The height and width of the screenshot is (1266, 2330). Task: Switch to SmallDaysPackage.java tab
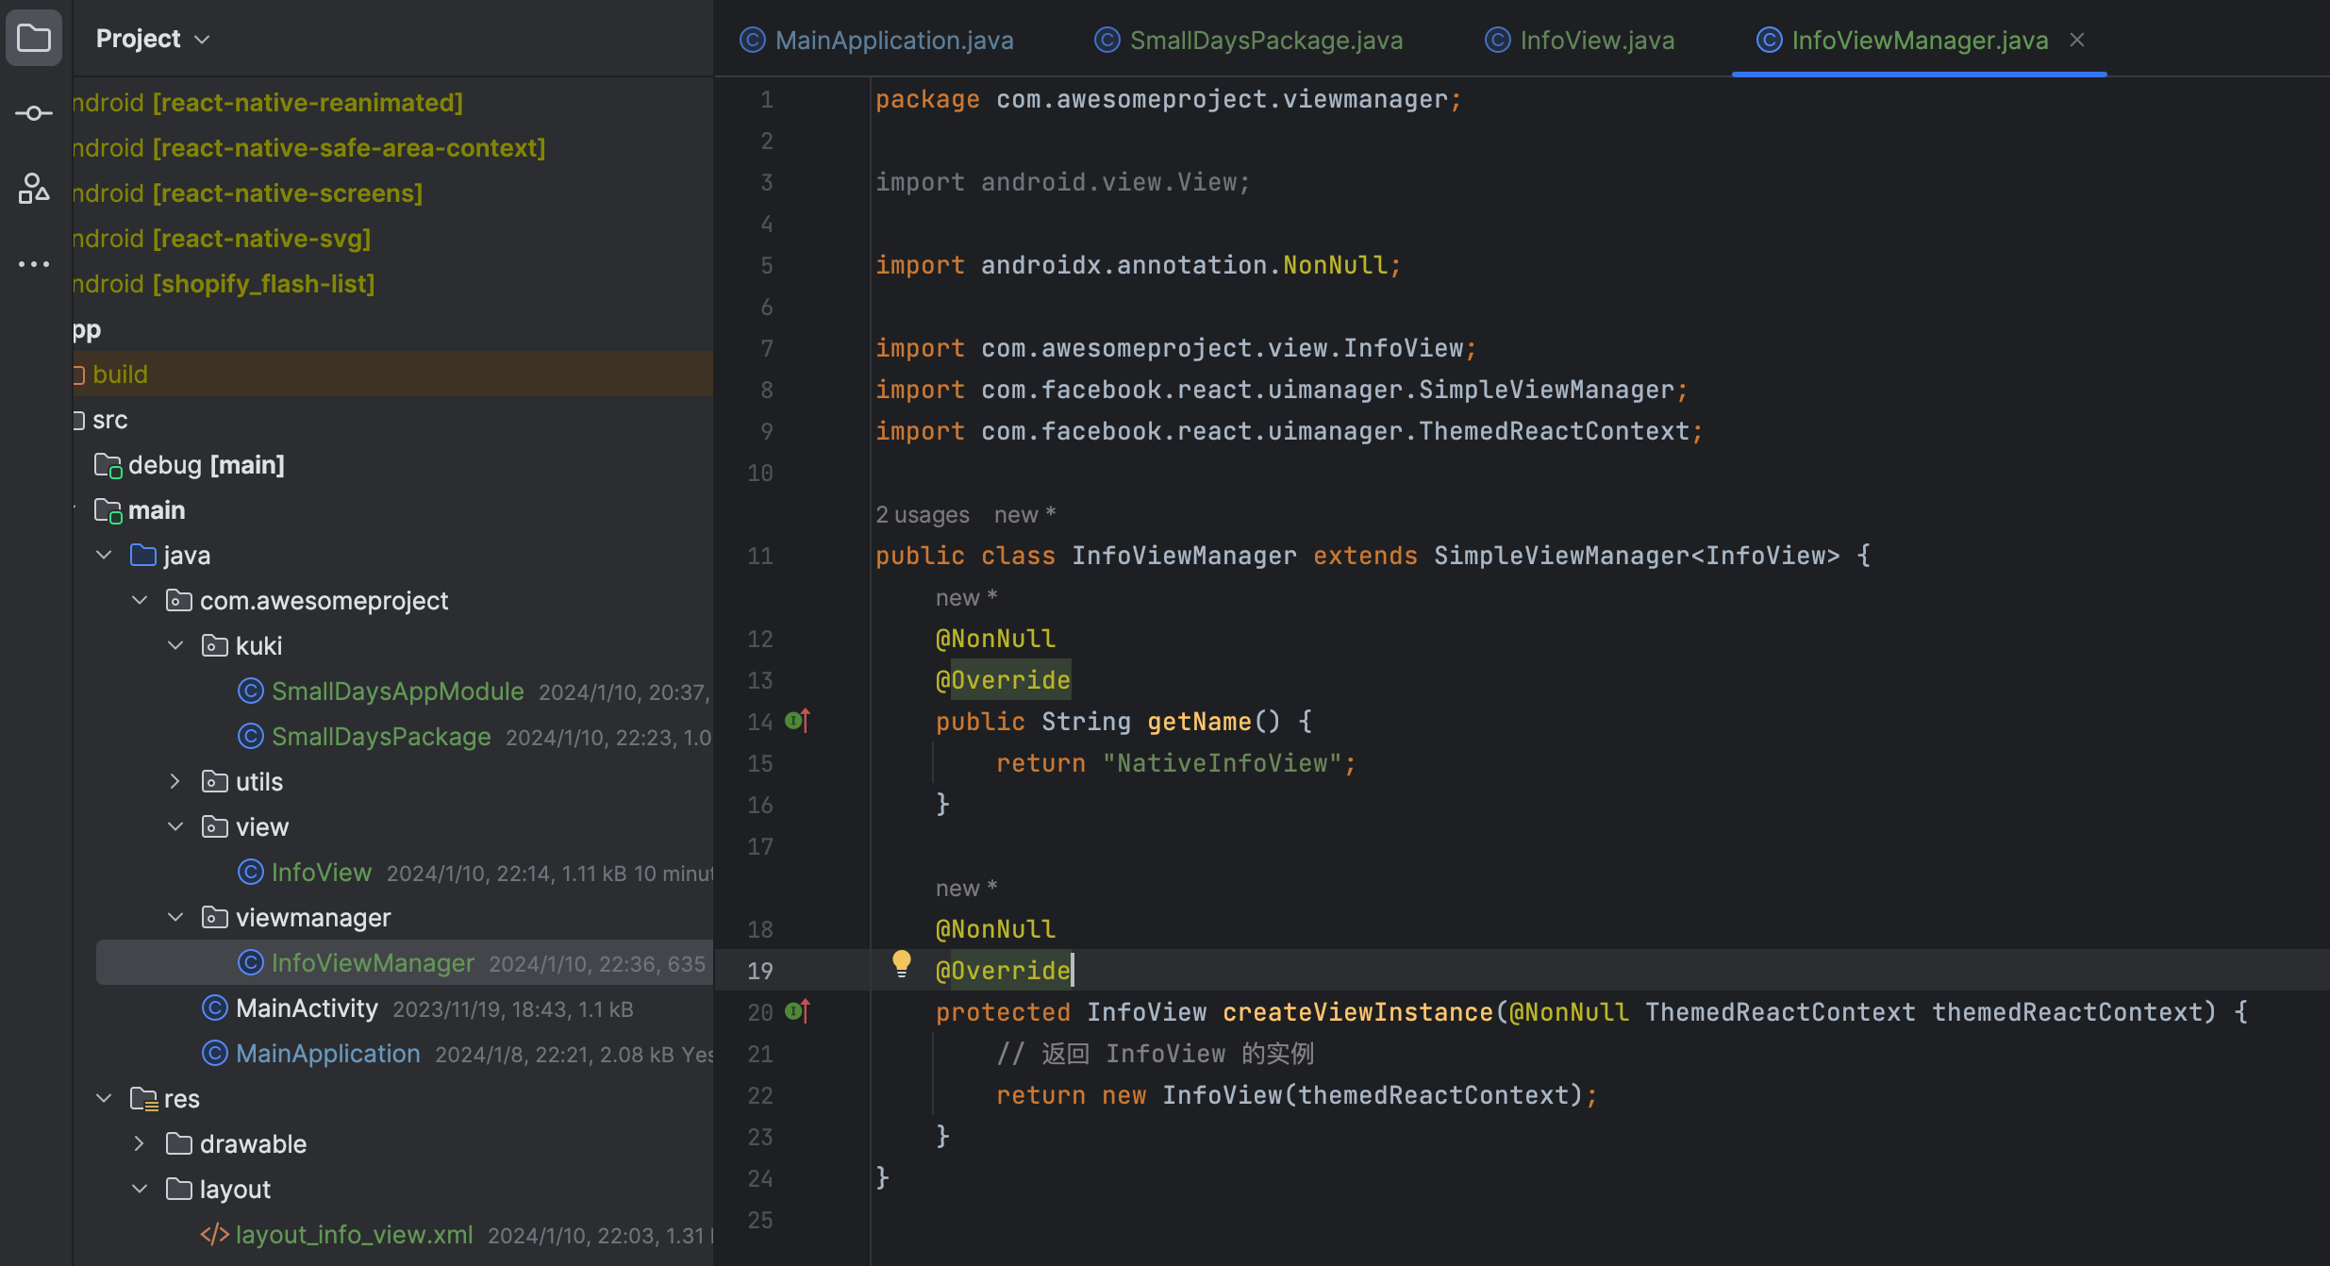[x=1249, y=40]
